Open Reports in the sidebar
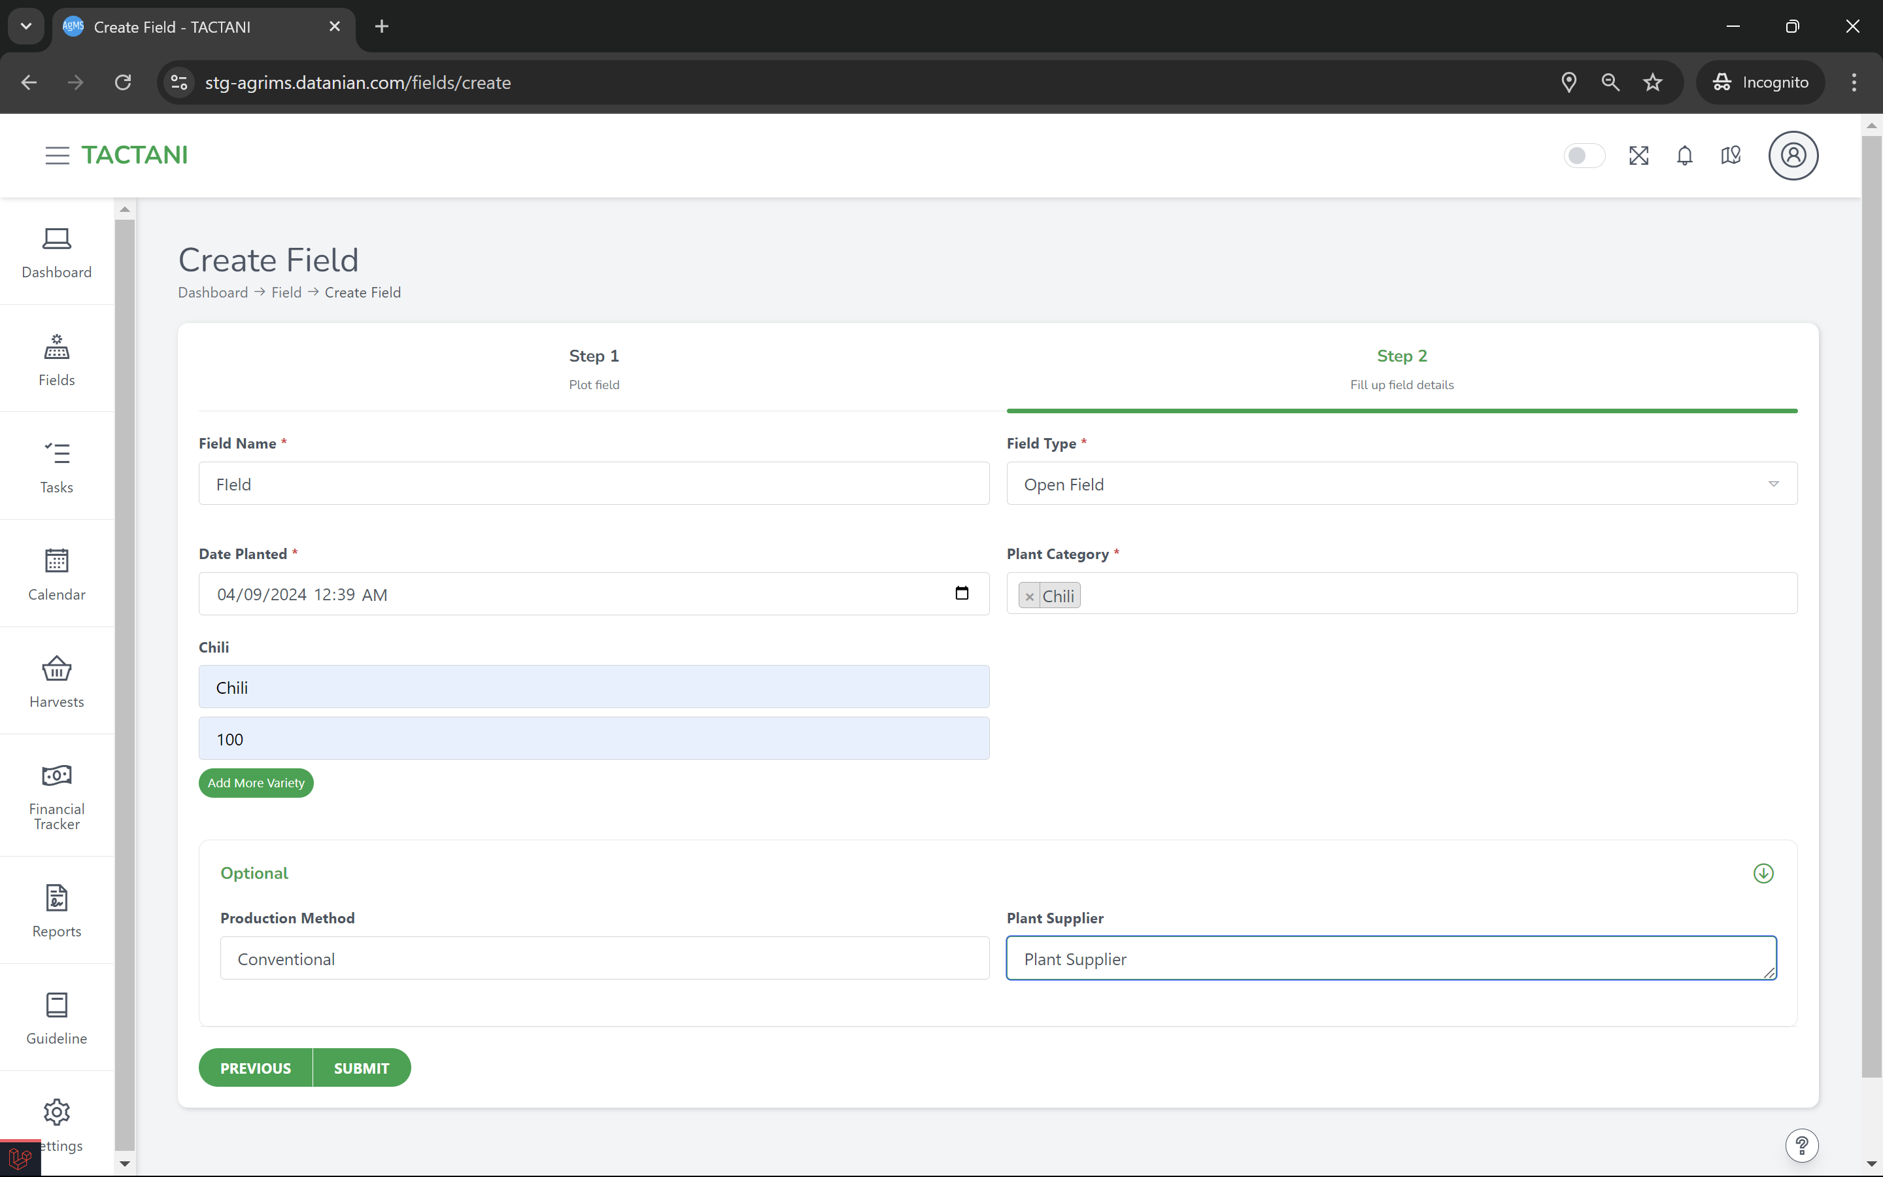Image resolution: width=1883 pixels, height=1177 pixels. pos(57,911)
